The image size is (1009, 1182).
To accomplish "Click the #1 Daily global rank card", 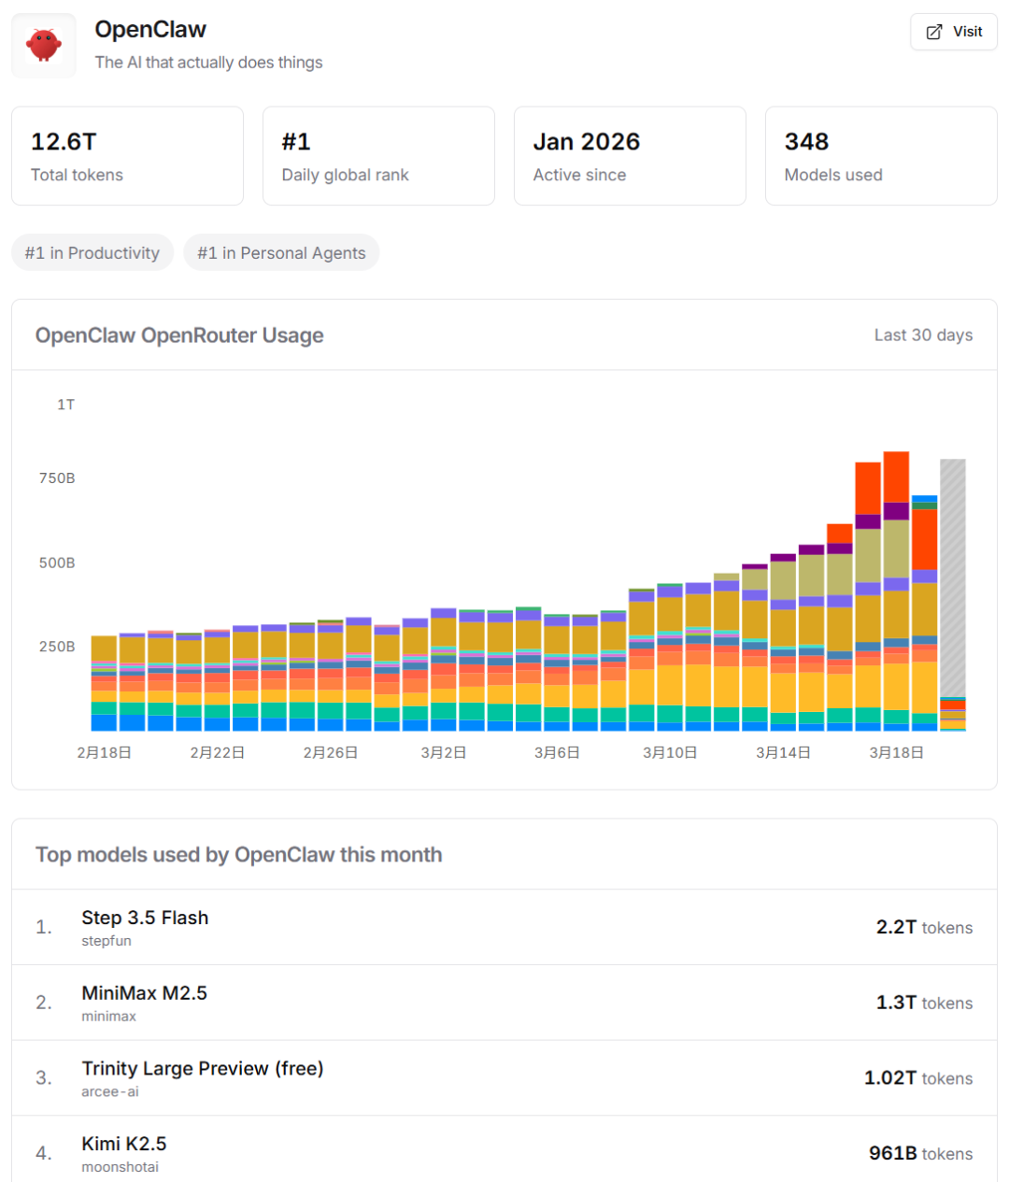I will point(378,156).
